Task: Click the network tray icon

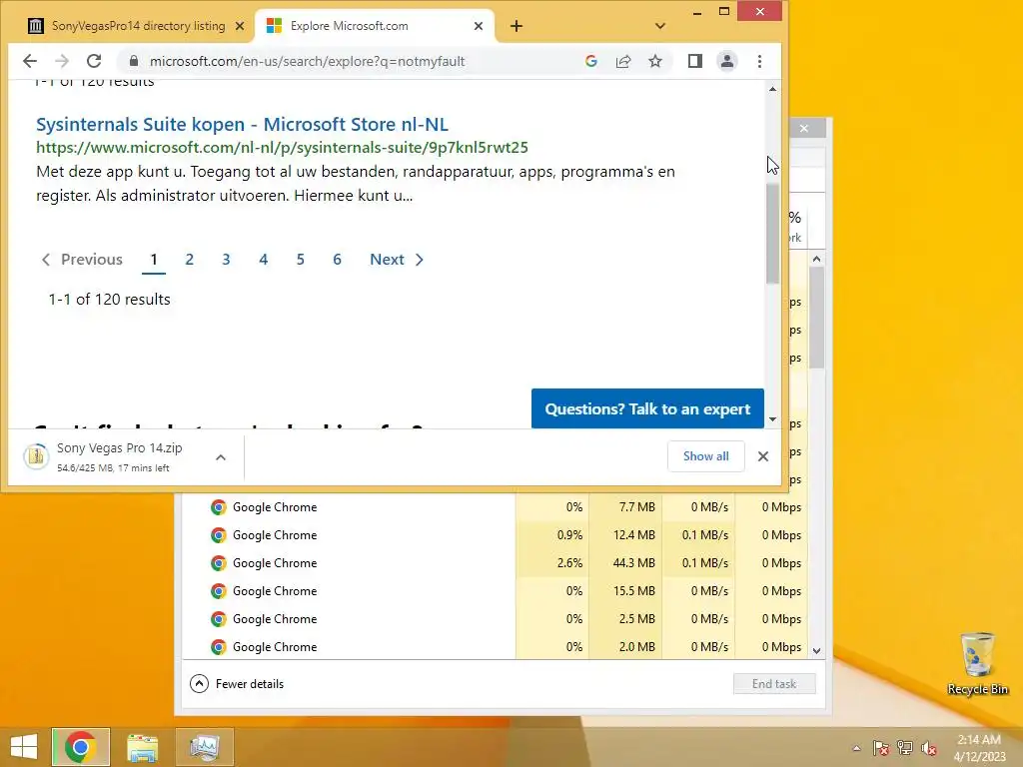Action: (x=905, y=748)
